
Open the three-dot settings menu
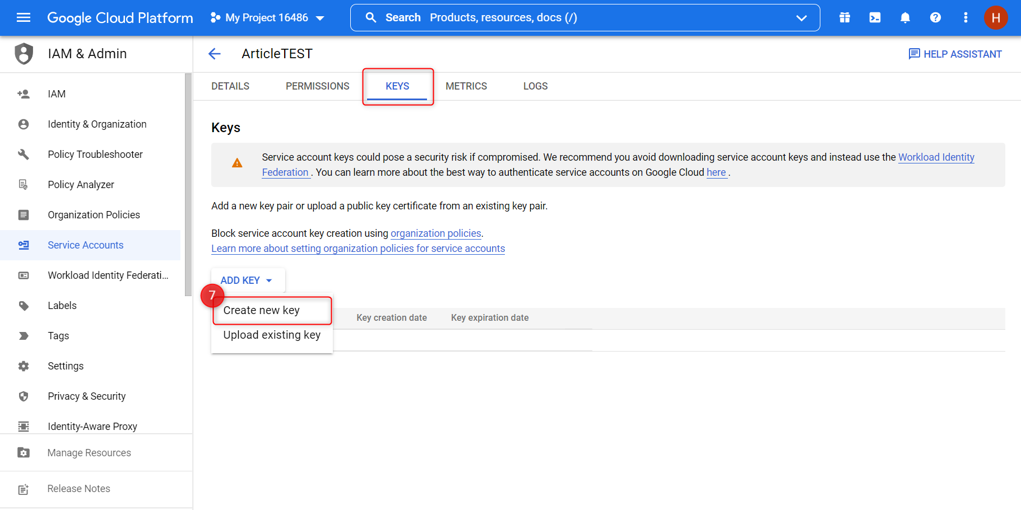click(x=966, y=18)
